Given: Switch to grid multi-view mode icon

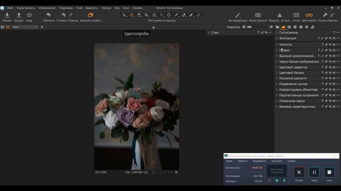Looking at the screenshot, I should click(2, 27).
